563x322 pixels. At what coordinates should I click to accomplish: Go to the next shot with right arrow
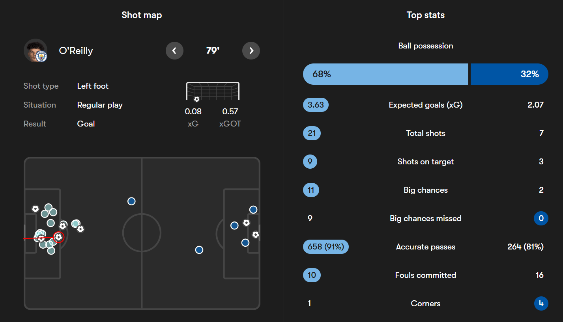(251, 50)
